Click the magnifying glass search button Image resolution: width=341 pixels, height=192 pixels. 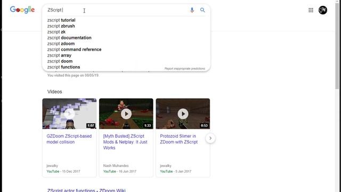click(202, 10)
